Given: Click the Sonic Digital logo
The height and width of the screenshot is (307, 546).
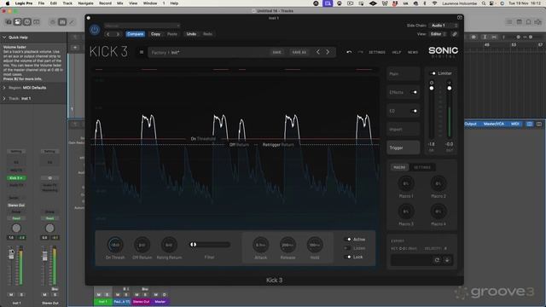Looking at the screenshot, I should (443, 52).
